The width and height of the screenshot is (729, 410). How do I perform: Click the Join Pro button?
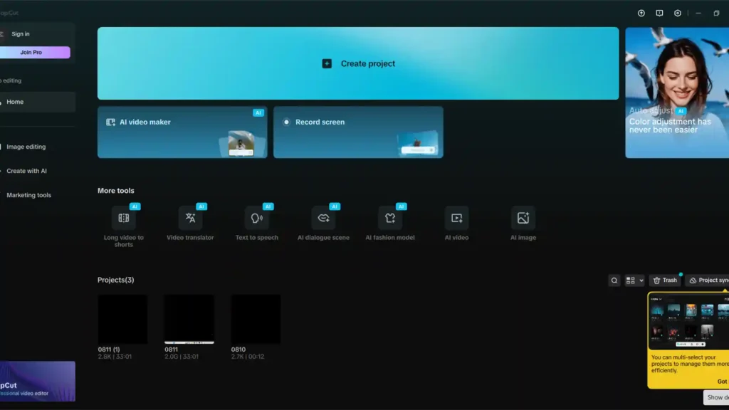(35, 52)
